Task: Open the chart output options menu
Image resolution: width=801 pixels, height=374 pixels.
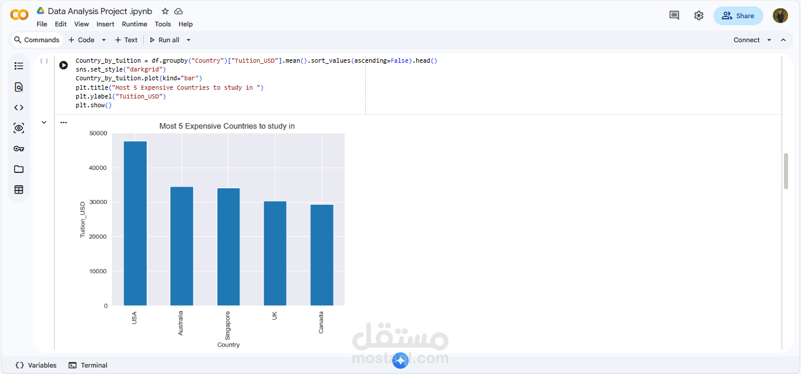Action: [63, 122]
